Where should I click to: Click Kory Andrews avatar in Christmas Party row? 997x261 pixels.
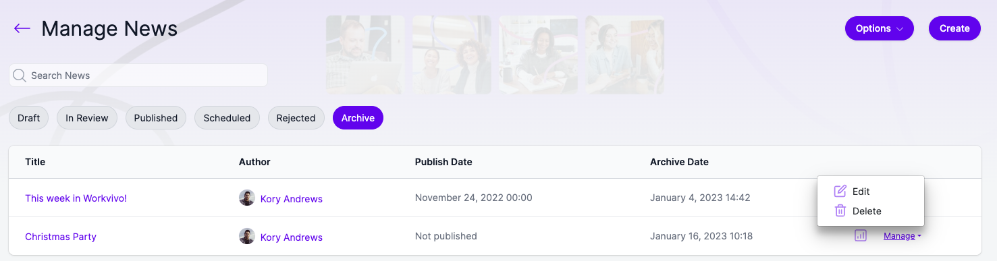point(247,236)
